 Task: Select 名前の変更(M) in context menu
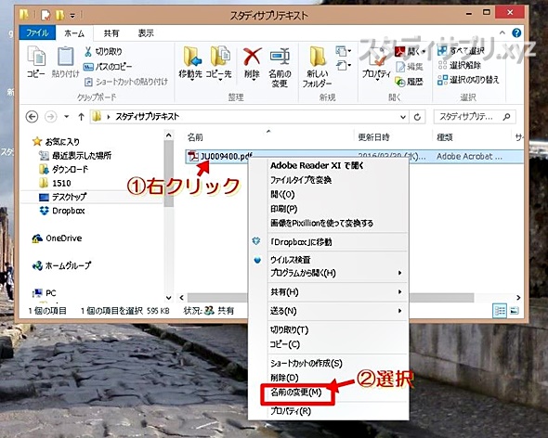pos(296,393)
